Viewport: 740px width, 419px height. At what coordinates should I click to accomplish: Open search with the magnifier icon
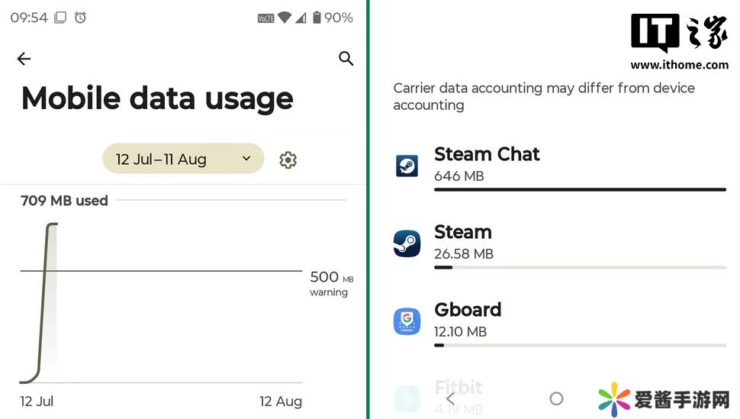346,59
